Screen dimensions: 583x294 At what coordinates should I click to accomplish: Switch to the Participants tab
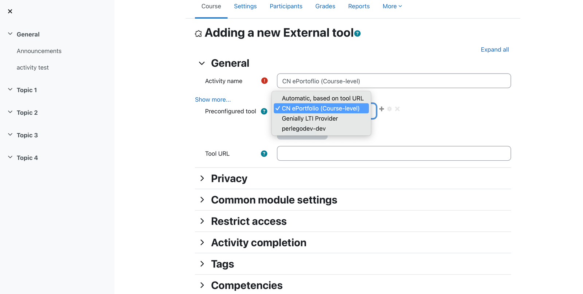(286, 6)
